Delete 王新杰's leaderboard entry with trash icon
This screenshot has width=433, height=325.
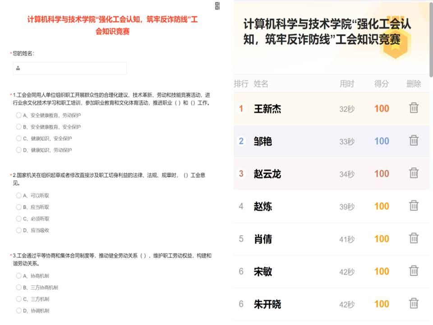click(x=414, y=108)
